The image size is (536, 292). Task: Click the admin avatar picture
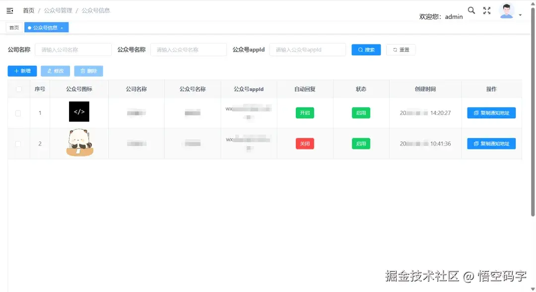[506, 10]
